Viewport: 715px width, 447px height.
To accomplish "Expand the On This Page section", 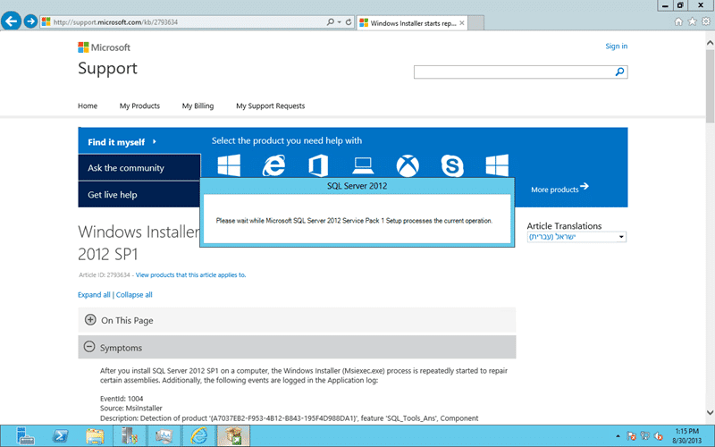I will (90, 320).
